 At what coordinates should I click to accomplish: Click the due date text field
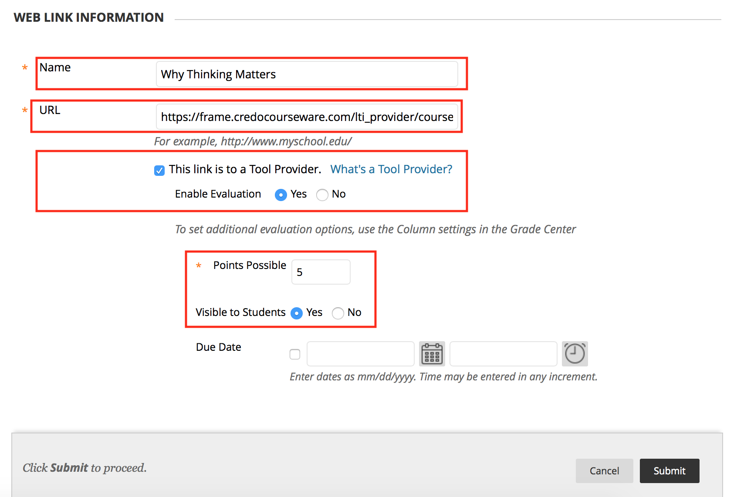(361, 354)
